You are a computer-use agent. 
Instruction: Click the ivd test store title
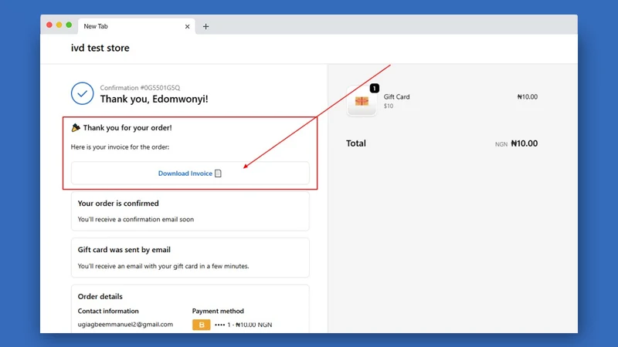100,48
